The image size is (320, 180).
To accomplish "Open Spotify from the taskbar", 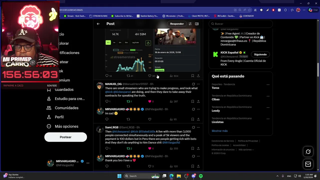I will coord(201,176).
